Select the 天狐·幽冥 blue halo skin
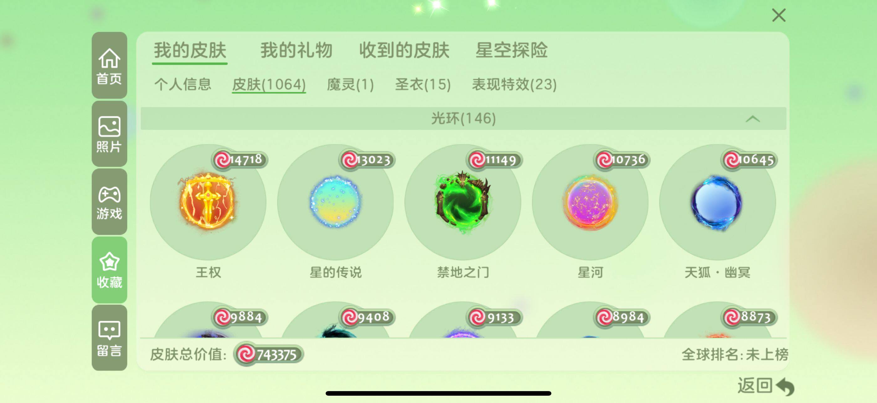This screenshot has width=877, height=403. pos(717,202)
